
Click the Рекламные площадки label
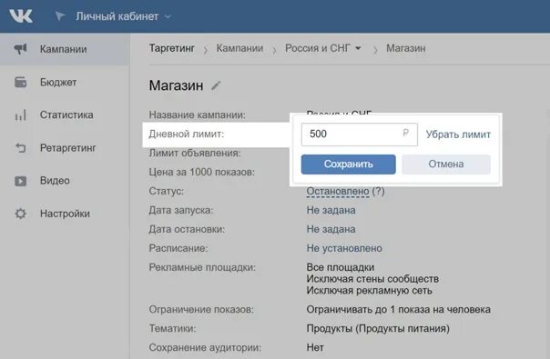coord(202,267)
